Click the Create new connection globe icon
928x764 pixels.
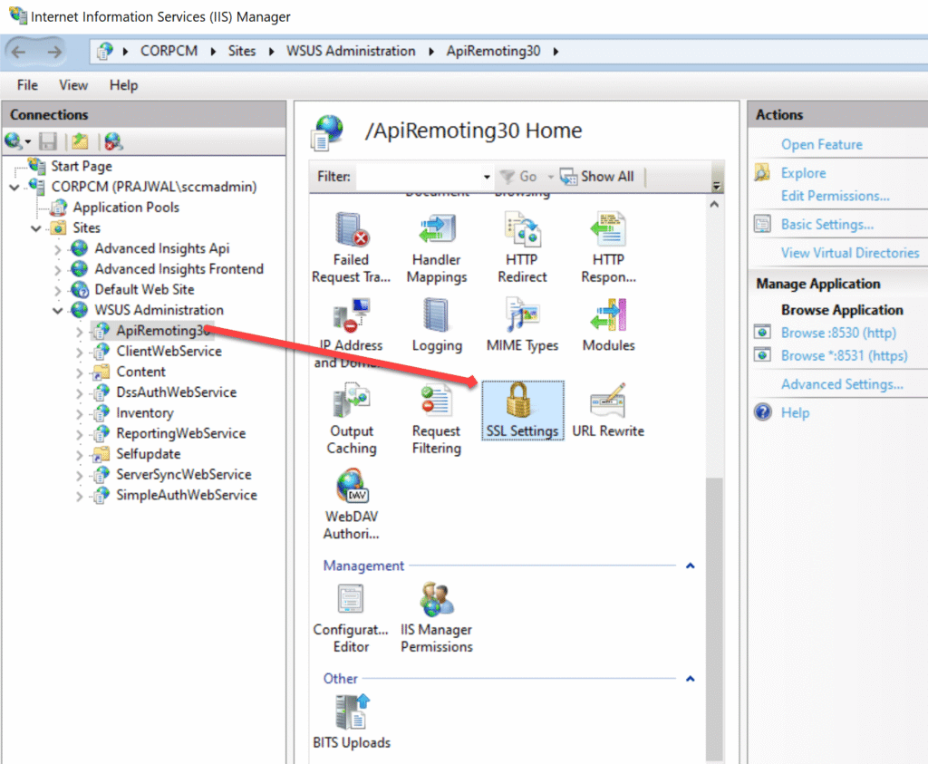pyautogui.click(x=14, y=141)
